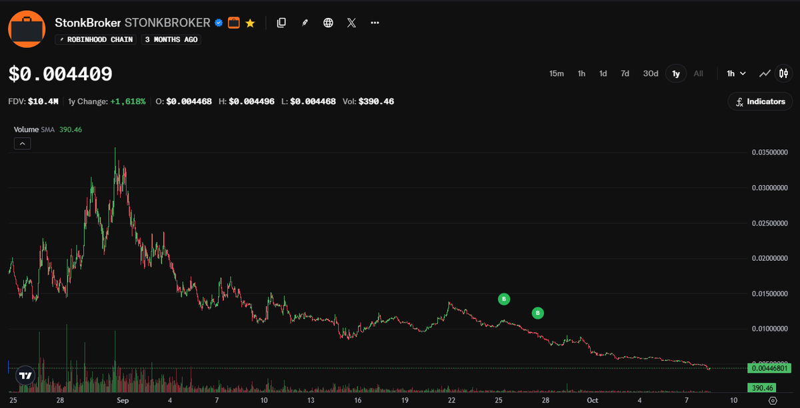
Task: Select the 30d time range
Action: coord(651,73)
